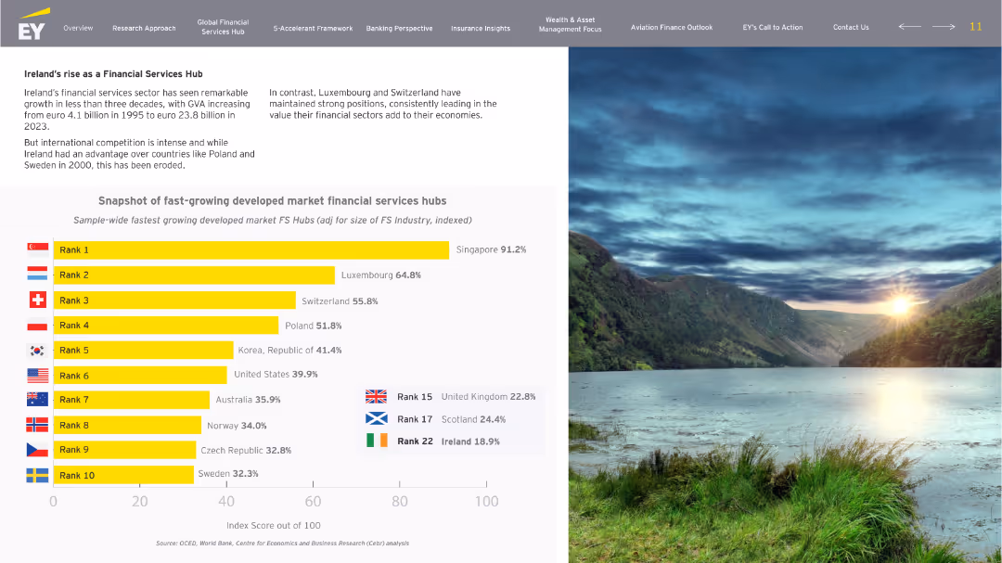Click the Rank 5 Korea bar
The image size is (1002, 563).
tap(143, 351)
